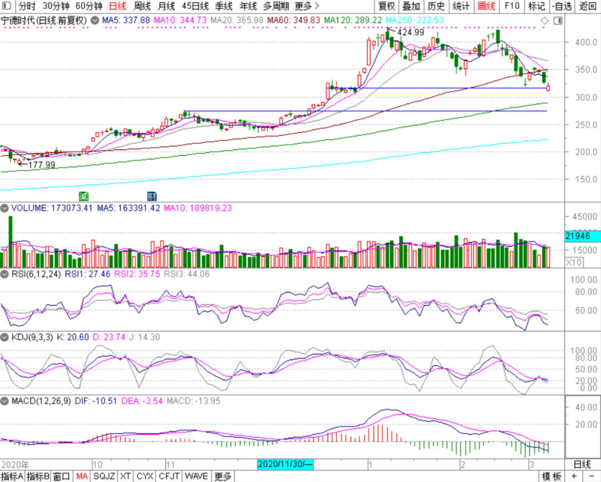Image resolution: width=601 pixels, height=482 pixels.
Task: Select the WAVE indicator tab
Action: tap(196, 476)
